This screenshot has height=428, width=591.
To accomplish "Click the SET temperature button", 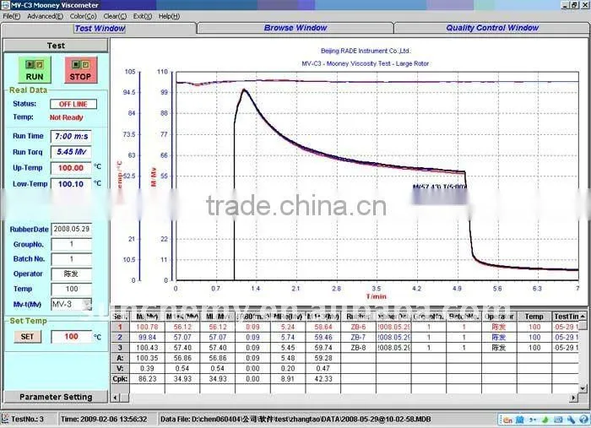I will [x=28, y=337].
